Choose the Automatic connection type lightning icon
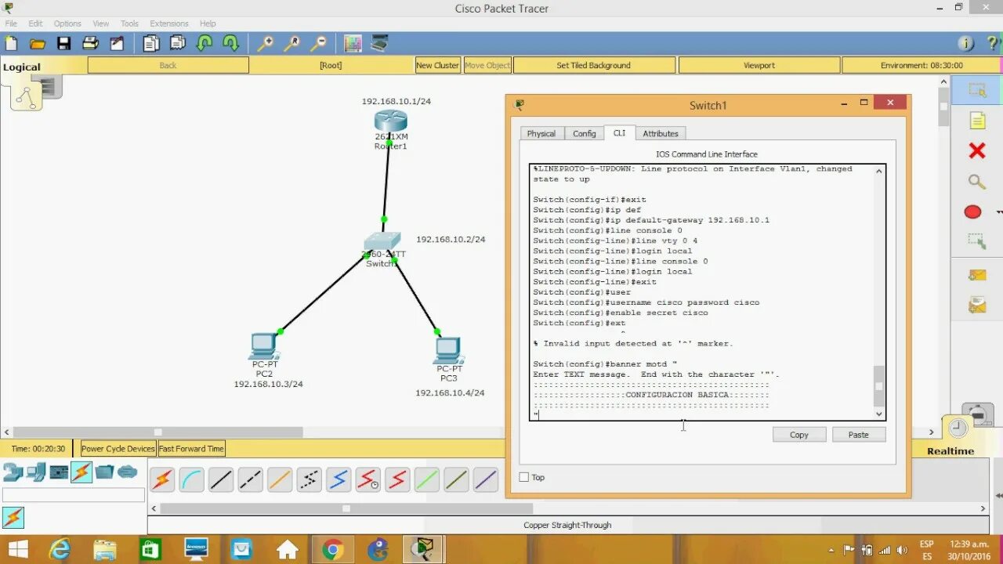1003x564 pixels. [162, 479]
